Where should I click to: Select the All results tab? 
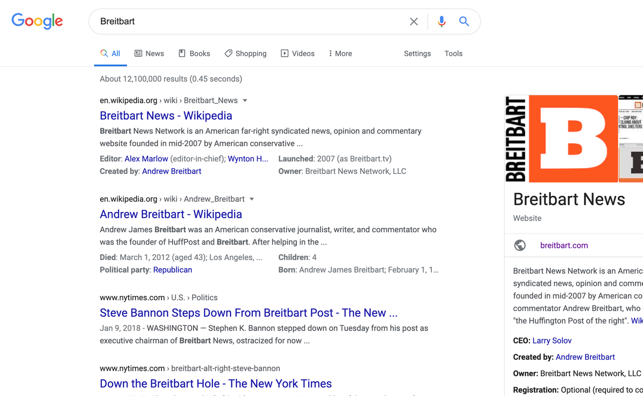point(110,54)
